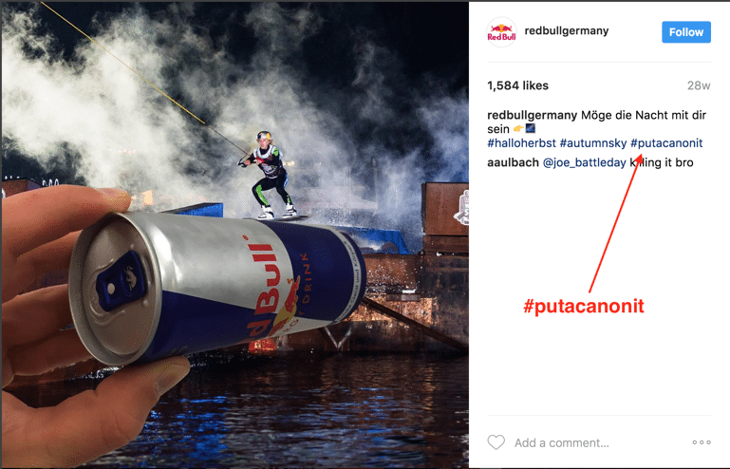Viewport: 730px width, 469px height.
Task: Open commenter aaulbach's profile
Action: click(513, 162)
